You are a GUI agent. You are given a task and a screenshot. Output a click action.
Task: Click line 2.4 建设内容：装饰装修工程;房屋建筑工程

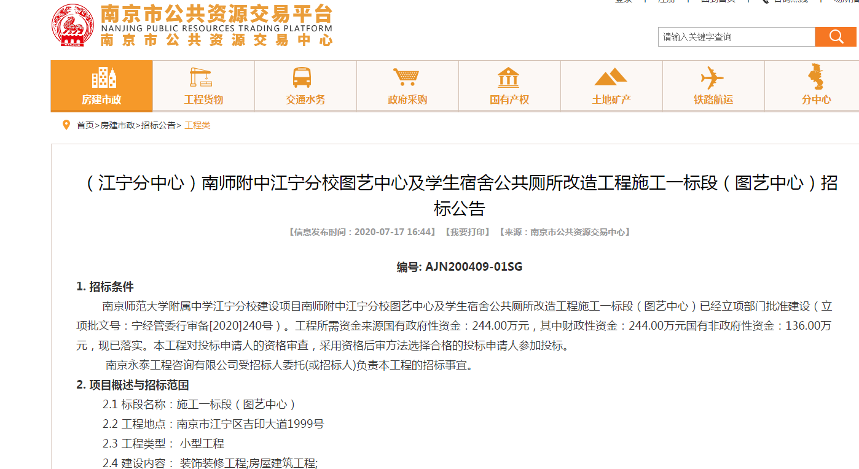[210, 463]
